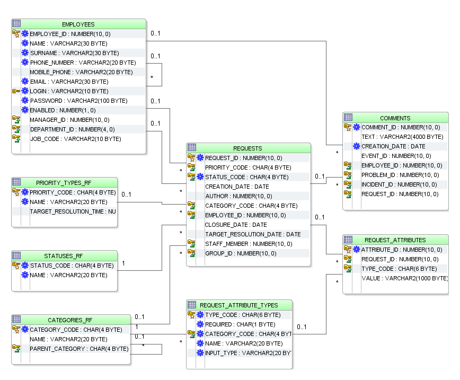Click foreign key icon beside TYPE_CODE in REQUEST_ATTRIBUTES
Viewport: 460px width, 380px height.
coord(348,269)
